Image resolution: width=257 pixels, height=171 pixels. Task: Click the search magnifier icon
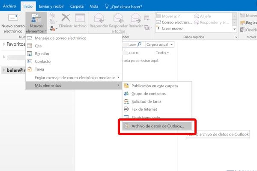(x=139, y=44)
